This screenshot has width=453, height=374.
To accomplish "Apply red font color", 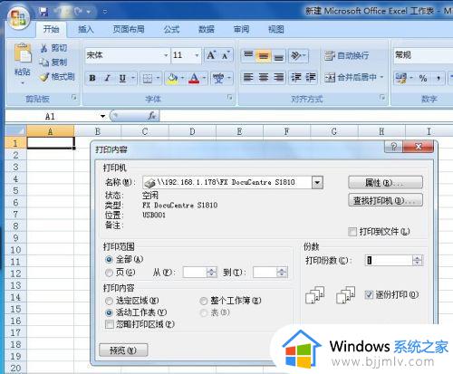I will [194, 79].
